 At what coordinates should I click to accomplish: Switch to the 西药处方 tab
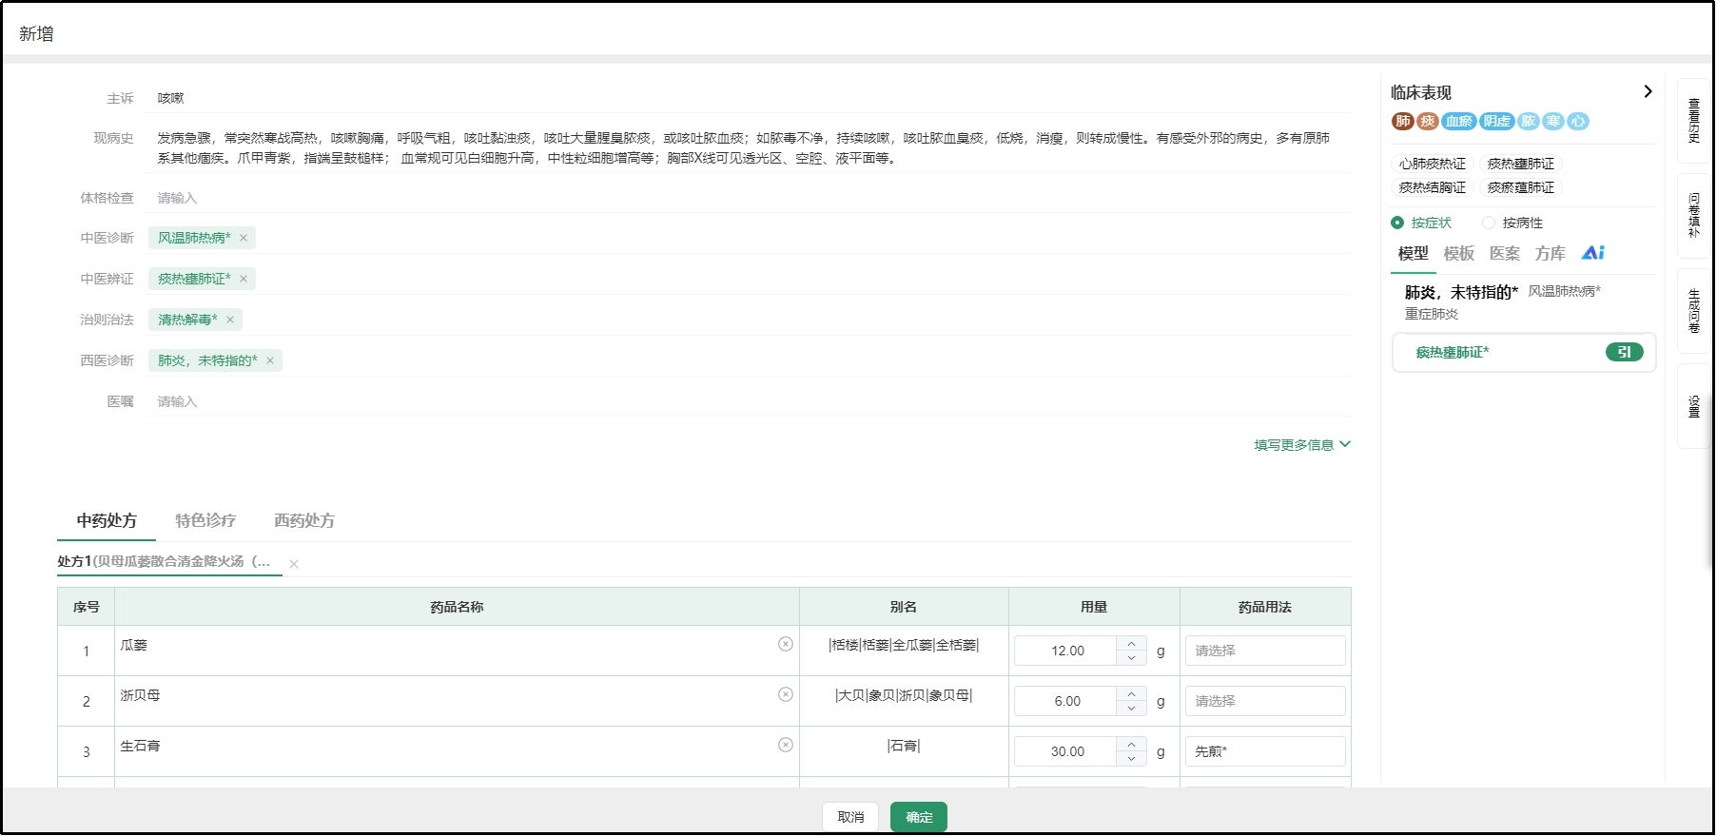(x=304, y=520)
